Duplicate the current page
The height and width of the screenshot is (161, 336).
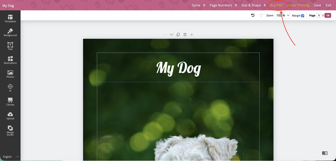178,34
